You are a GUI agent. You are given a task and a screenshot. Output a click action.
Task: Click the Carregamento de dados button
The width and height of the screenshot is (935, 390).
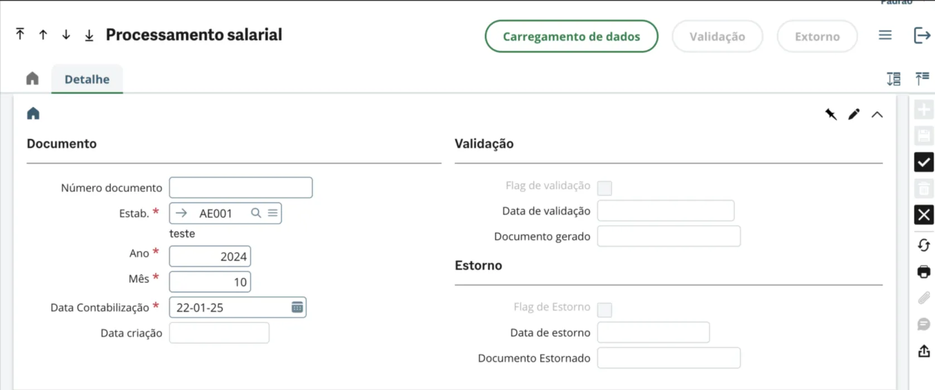(x=571, y=36)
